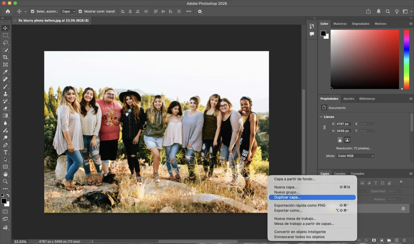The width and height of the screenshot is (414, 244).
Task: Open the status bar info arrow
Action: point(92,242)
